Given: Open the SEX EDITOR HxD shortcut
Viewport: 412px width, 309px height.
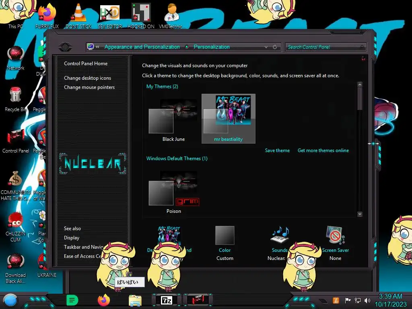Looking at the screenshot, I should coord(109,16).
